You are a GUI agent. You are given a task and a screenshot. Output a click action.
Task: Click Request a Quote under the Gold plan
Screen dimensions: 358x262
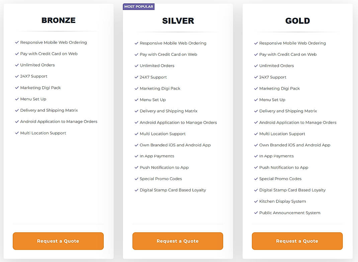(x=297, y=241)
